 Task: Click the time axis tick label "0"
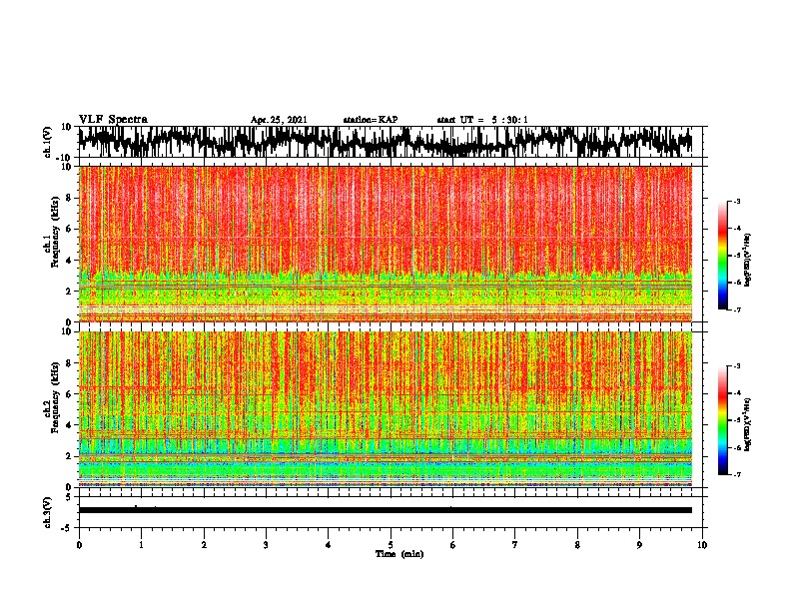point(79,545)
